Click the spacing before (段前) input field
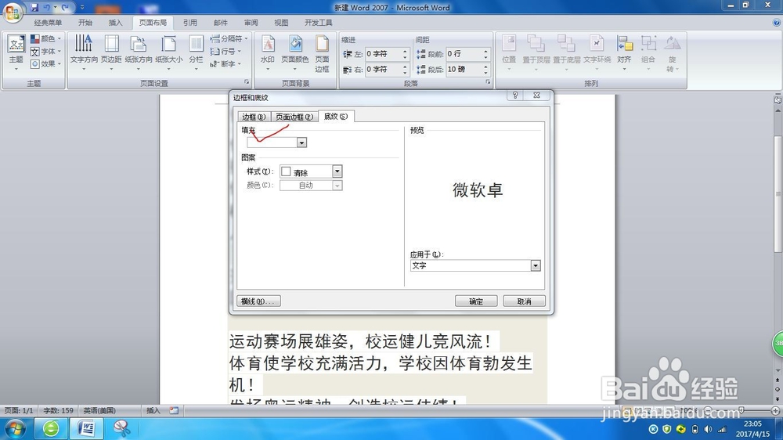Viewport: 783px width, 440px height. coord(464,54)
